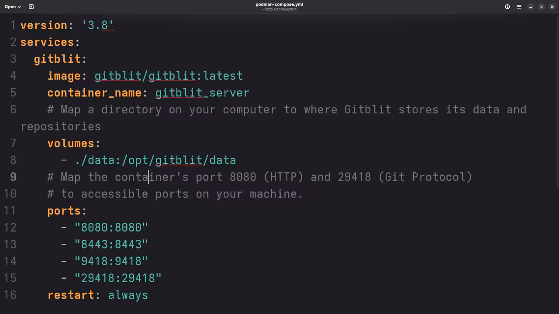Place cursor on the 'volumes' key
The image size is (559, 314).
coord(71,143)
